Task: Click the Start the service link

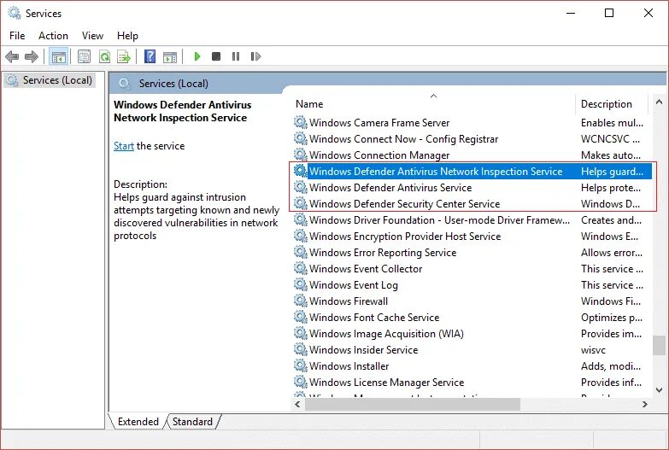Action: click(x=124, y=146)
